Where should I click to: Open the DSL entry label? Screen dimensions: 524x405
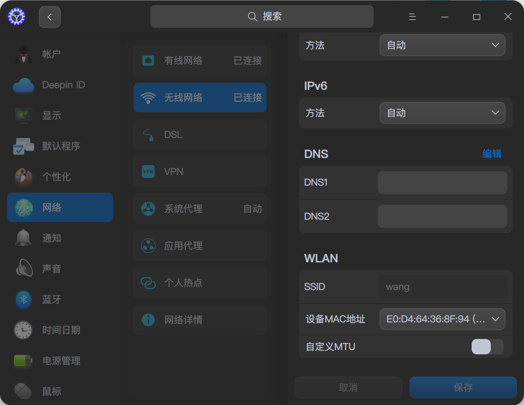click(x=173, y=135)
